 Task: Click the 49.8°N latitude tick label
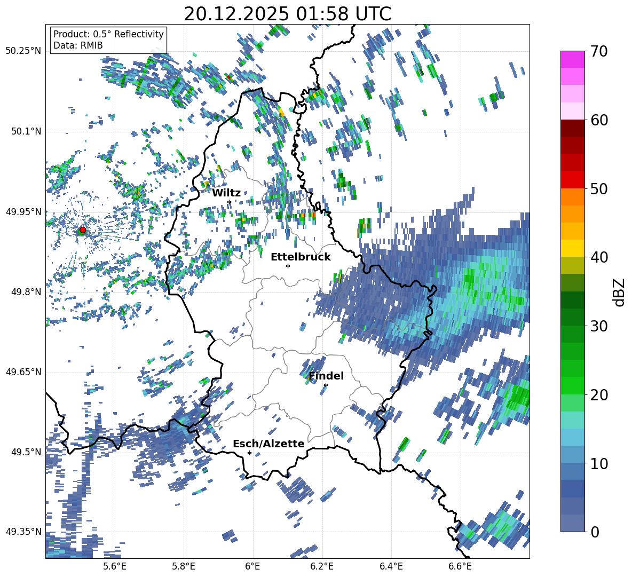point(26,292)
